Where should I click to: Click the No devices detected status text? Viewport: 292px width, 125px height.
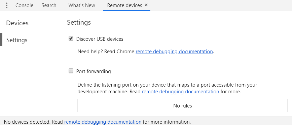coord(27,122)
